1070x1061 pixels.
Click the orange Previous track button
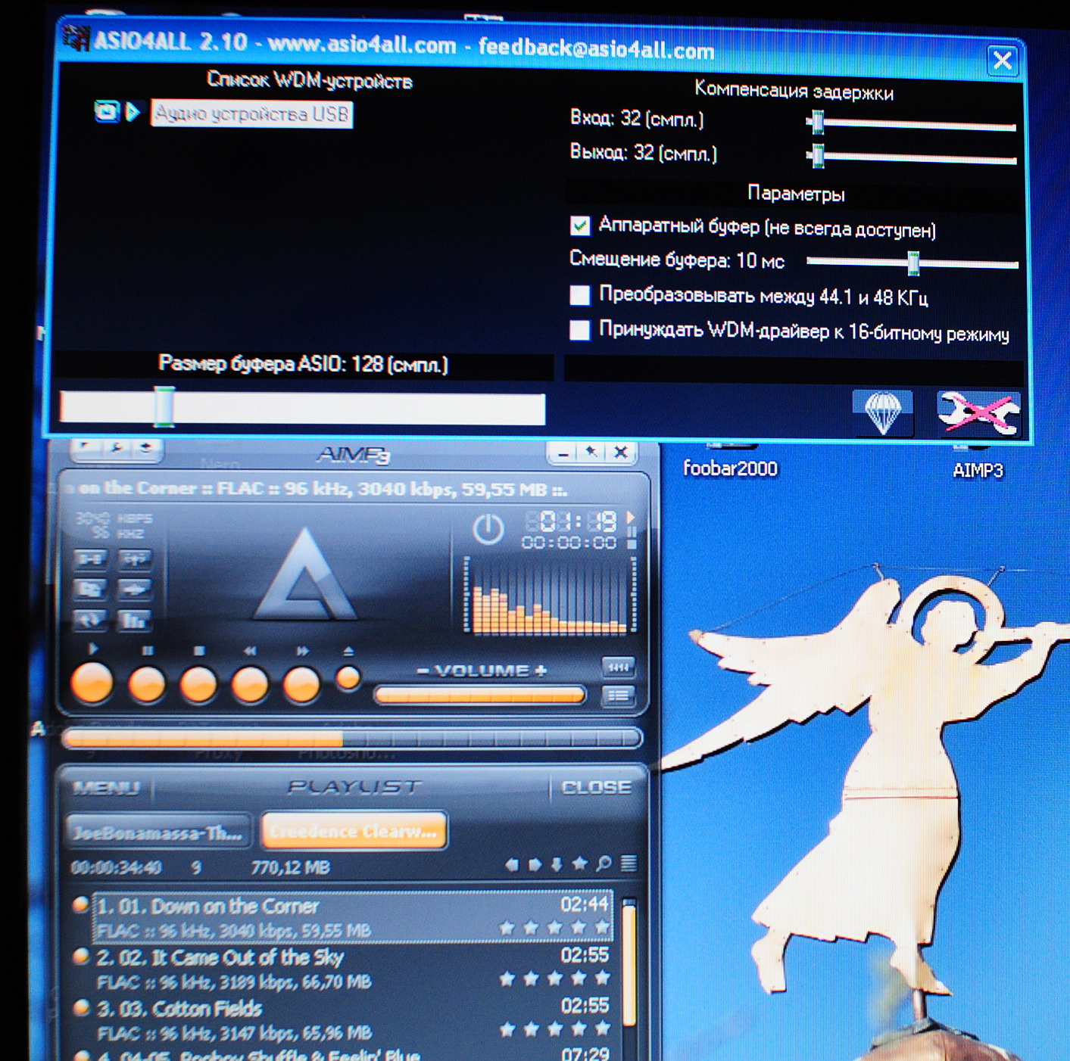click(250, 684)
